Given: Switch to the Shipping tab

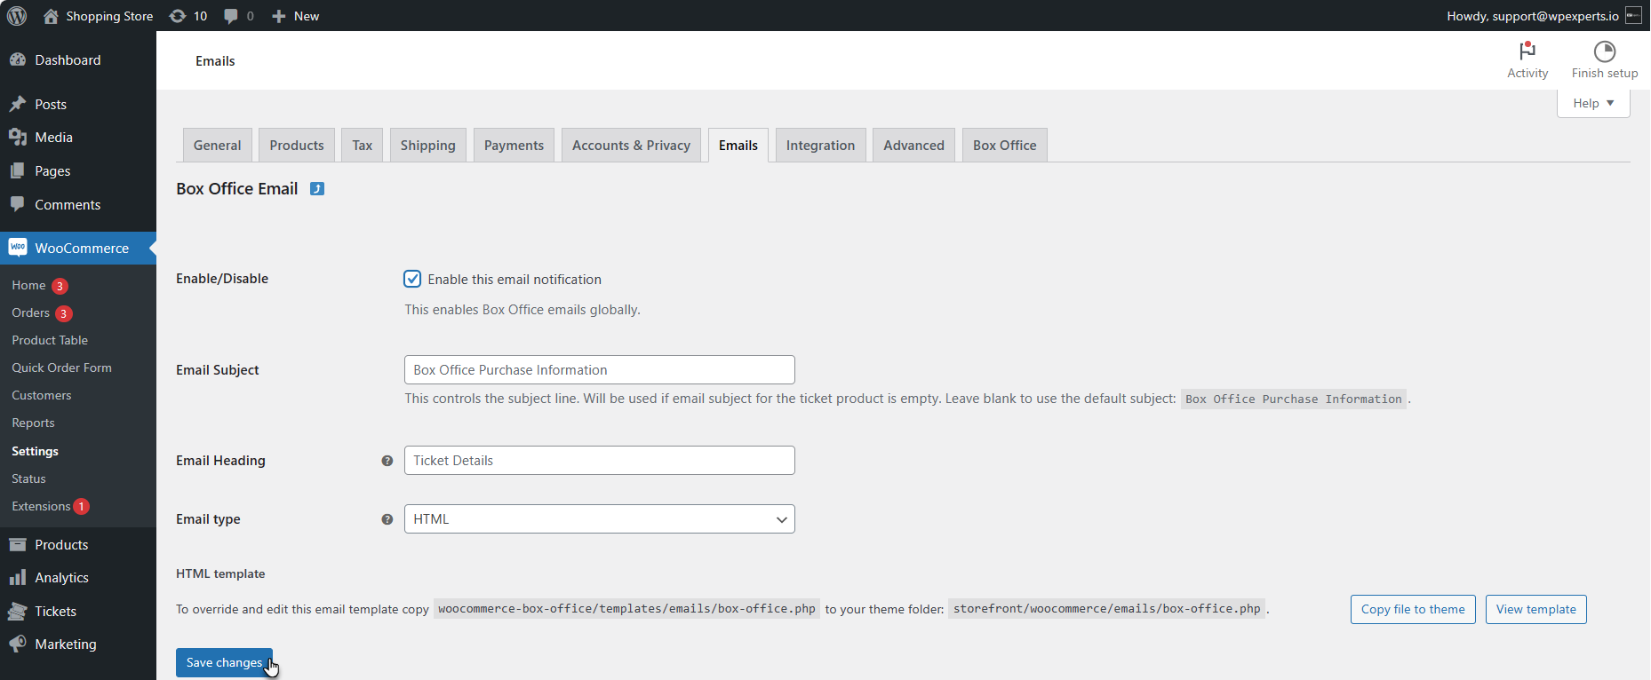Looking at the screenshot, I should point(428,146).
